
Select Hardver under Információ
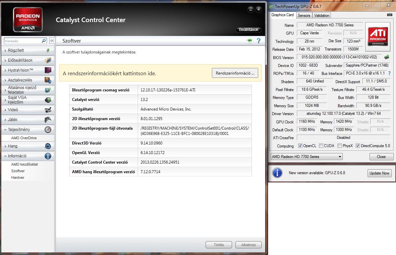click(18, 177)
